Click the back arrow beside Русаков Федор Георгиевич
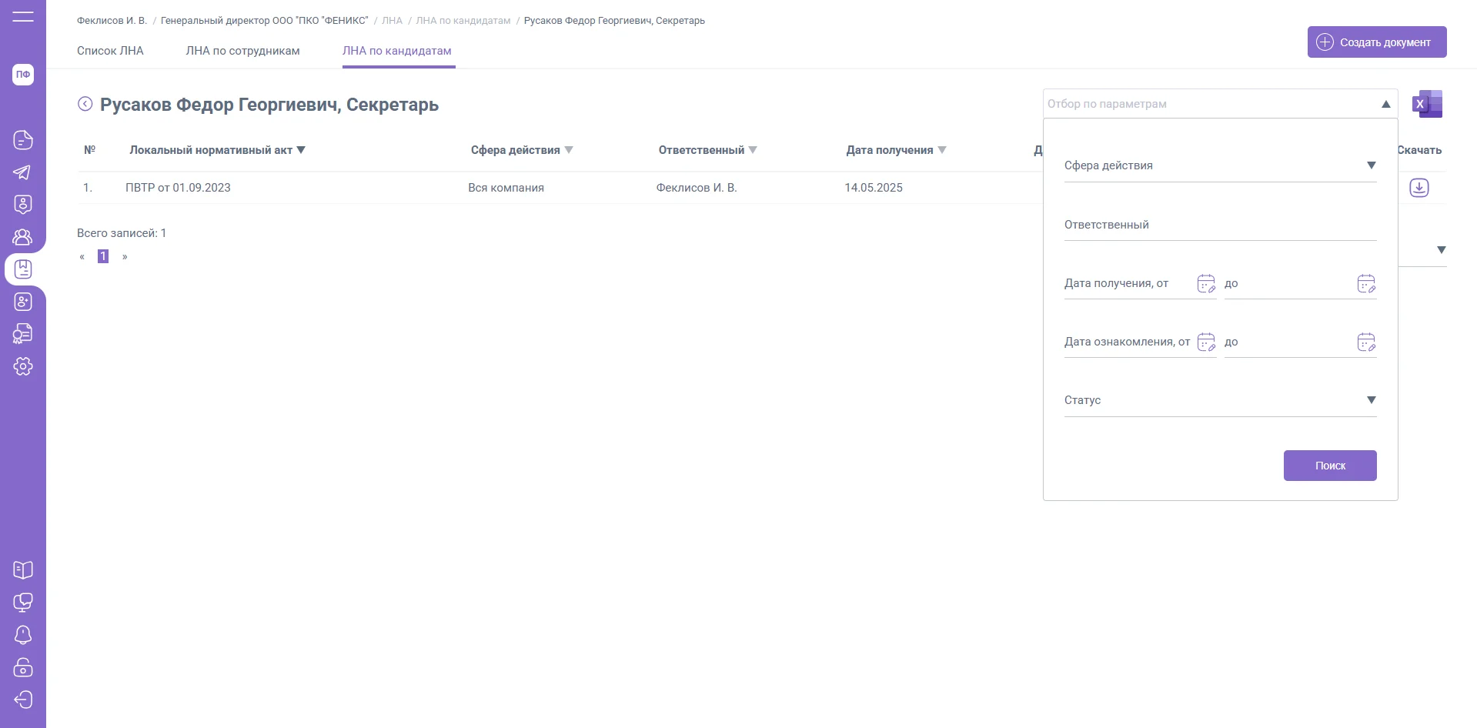The height and width of the screenshot is (728, 1477). click(85, 104)
